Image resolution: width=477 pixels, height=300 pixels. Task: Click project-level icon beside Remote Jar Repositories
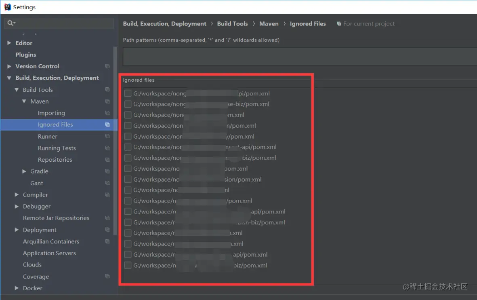pos(107,218)
